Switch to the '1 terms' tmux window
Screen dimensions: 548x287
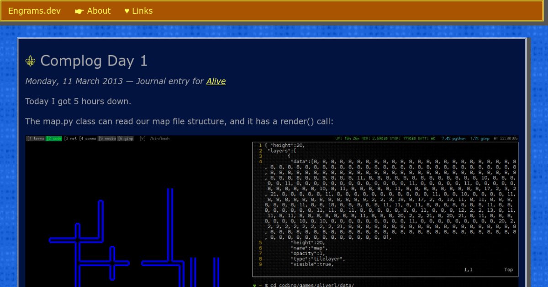click(x=36, y=138)
